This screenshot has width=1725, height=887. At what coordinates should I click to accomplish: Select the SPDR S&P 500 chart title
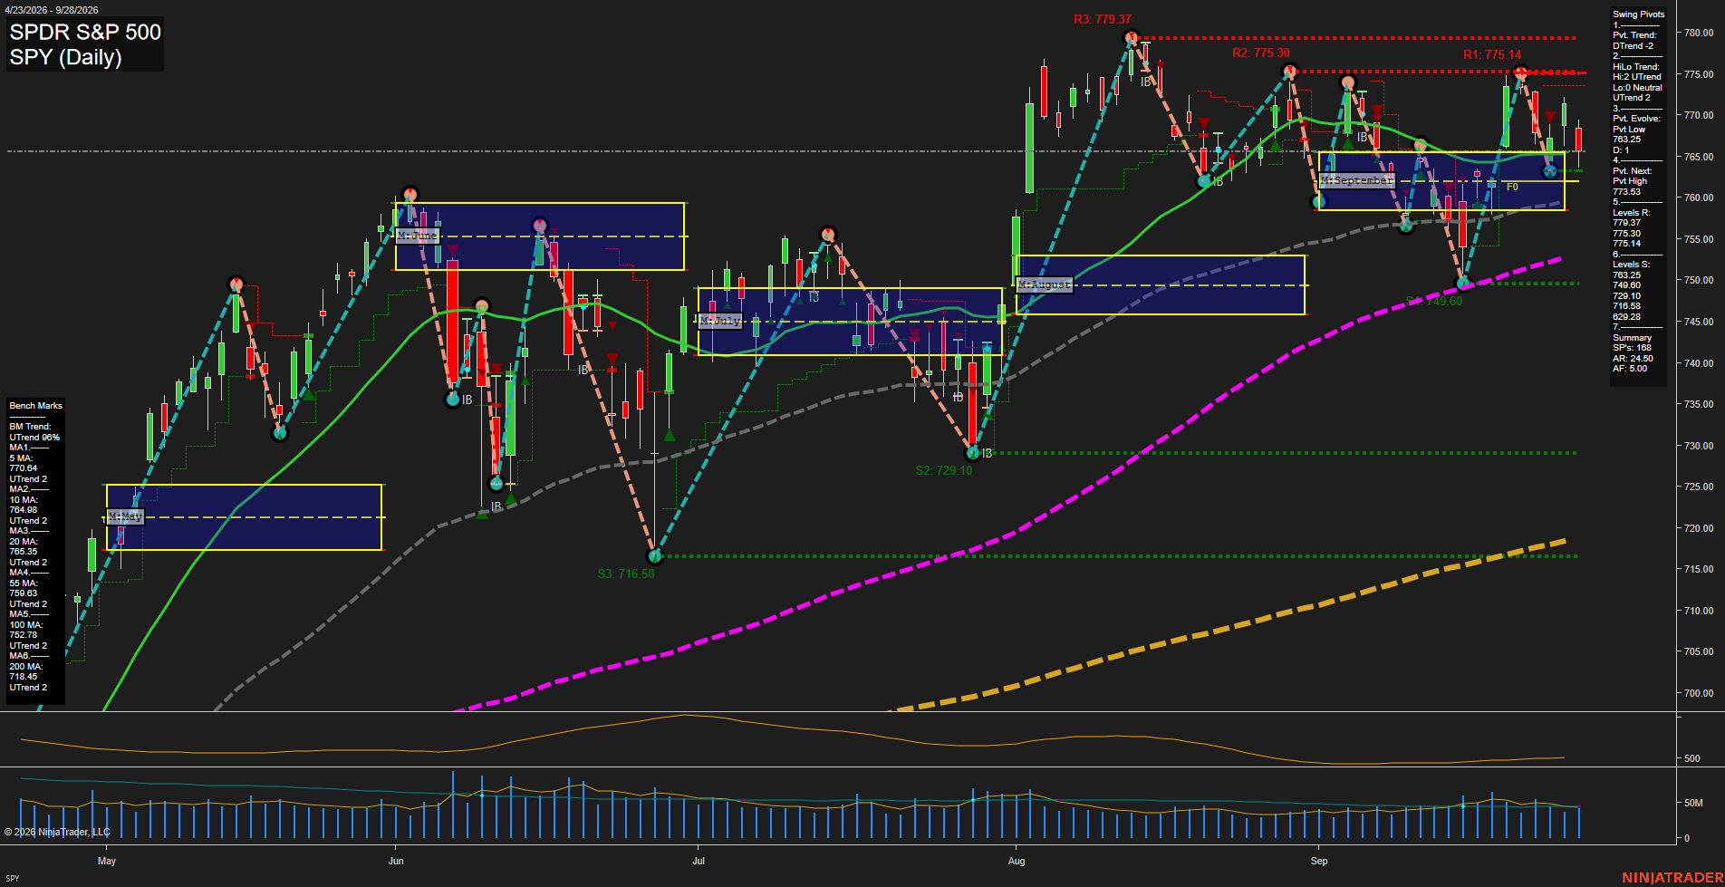(85, 32)
